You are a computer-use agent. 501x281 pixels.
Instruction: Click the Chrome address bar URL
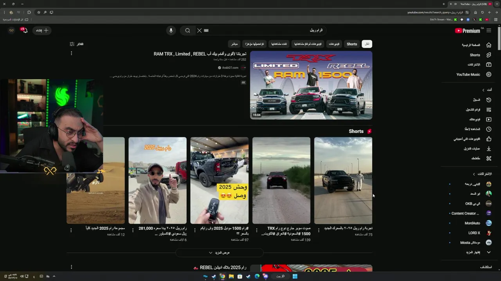coord(434,12)
